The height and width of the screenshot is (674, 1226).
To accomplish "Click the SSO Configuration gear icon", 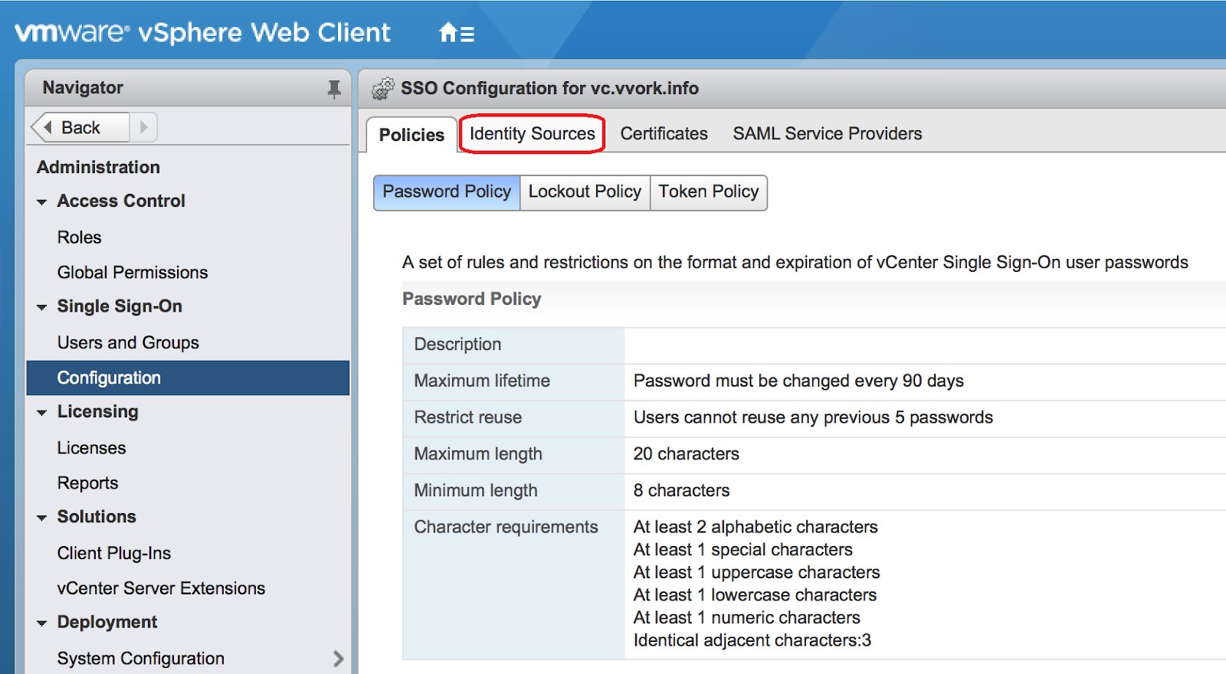I will click(x=383, y=89).
